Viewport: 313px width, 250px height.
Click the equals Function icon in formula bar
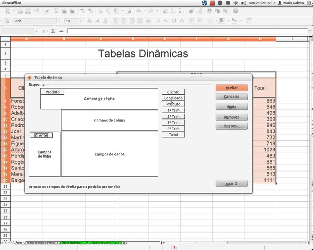point(61,31)
